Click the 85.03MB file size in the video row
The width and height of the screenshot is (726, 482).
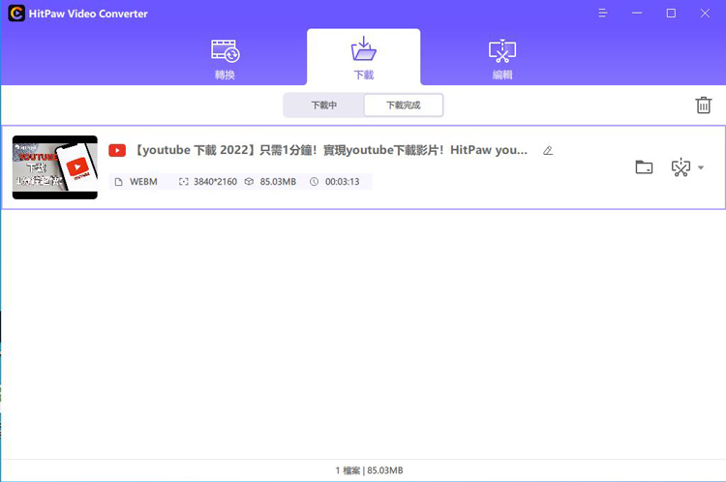(x=278, y=182)
